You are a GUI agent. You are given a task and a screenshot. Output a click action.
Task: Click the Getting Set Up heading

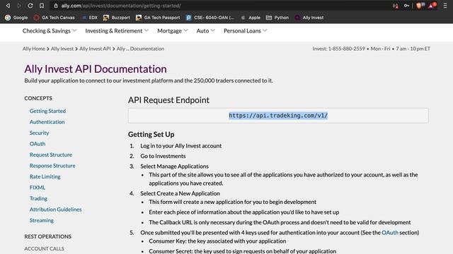[x=151, y=135]
